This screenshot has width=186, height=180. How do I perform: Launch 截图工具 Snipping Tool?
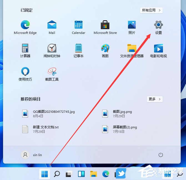tap(52, 74)
